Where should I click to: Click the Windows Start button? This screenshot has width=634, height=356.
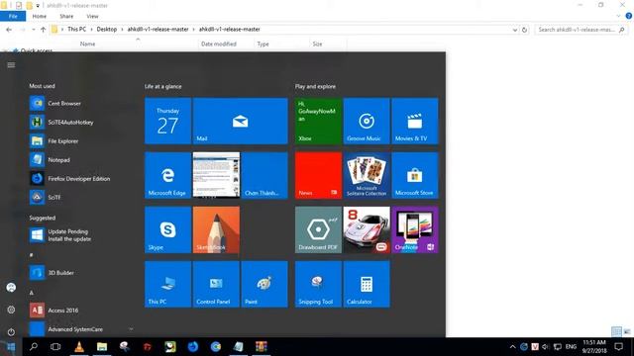pos(11,347)
